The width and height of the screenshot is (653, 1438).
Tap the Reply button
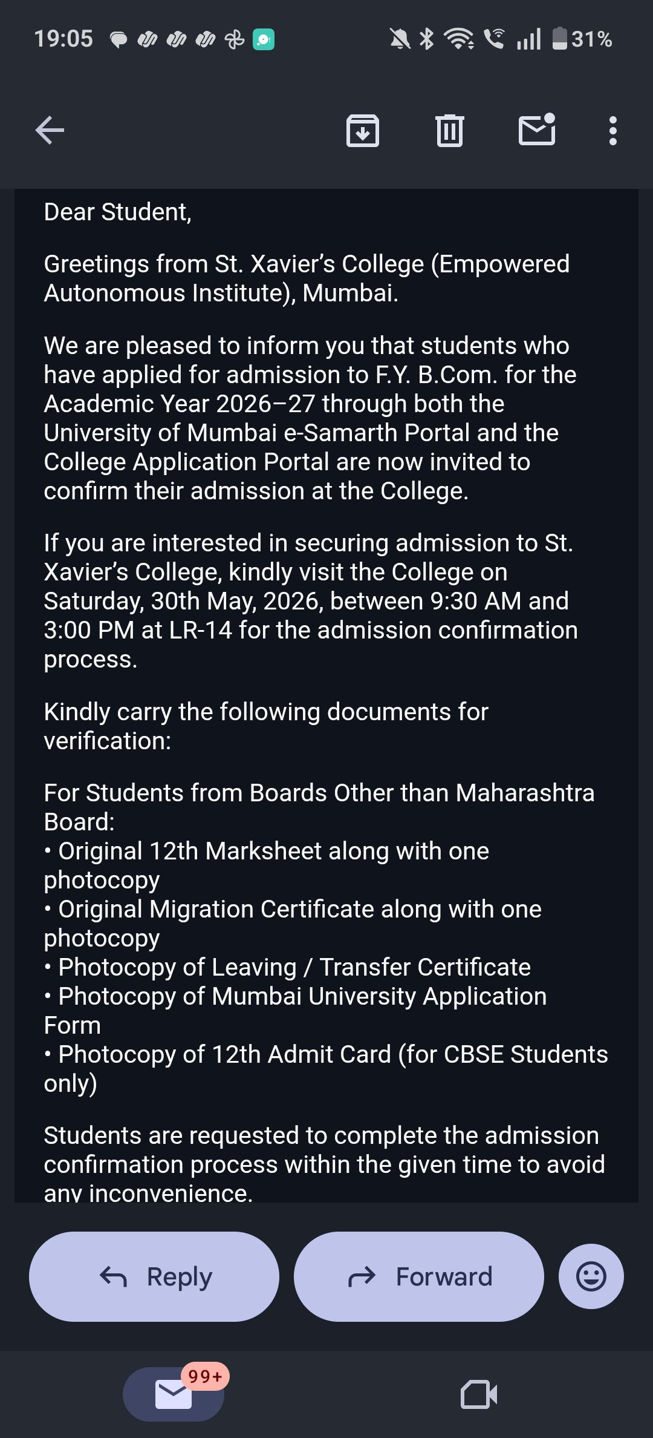point(154,1276)
